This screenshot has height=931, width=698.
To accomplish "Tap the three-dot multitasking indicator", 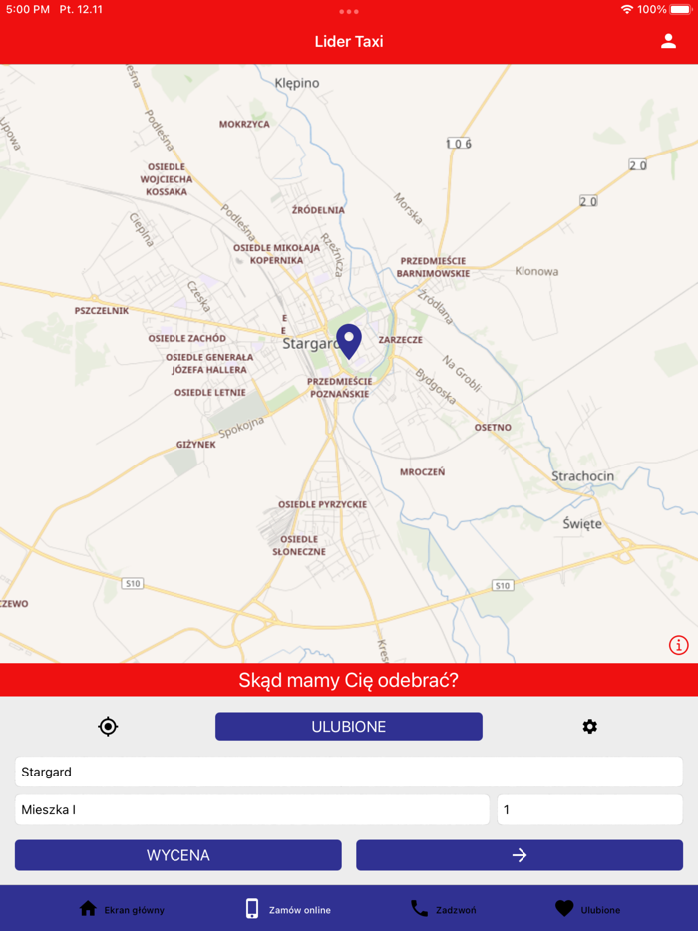I will pyautogui.click(x=349, y=11).
